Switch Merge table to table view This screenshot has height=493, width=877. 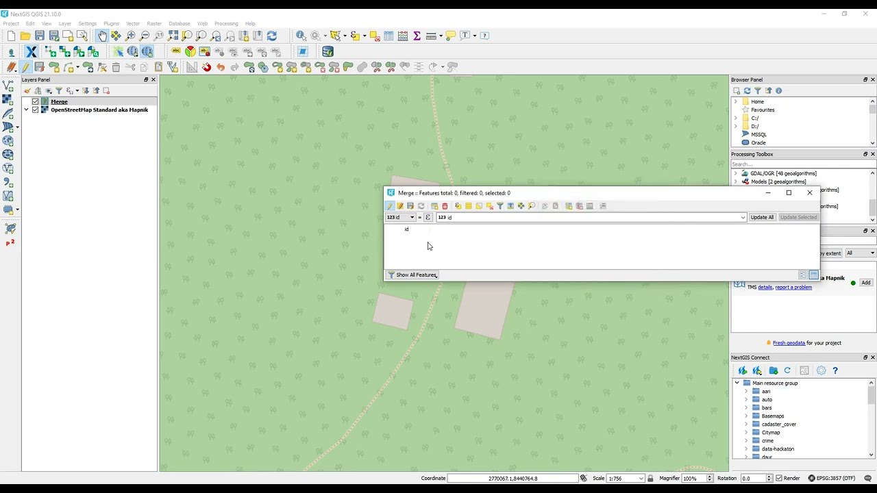813,275
